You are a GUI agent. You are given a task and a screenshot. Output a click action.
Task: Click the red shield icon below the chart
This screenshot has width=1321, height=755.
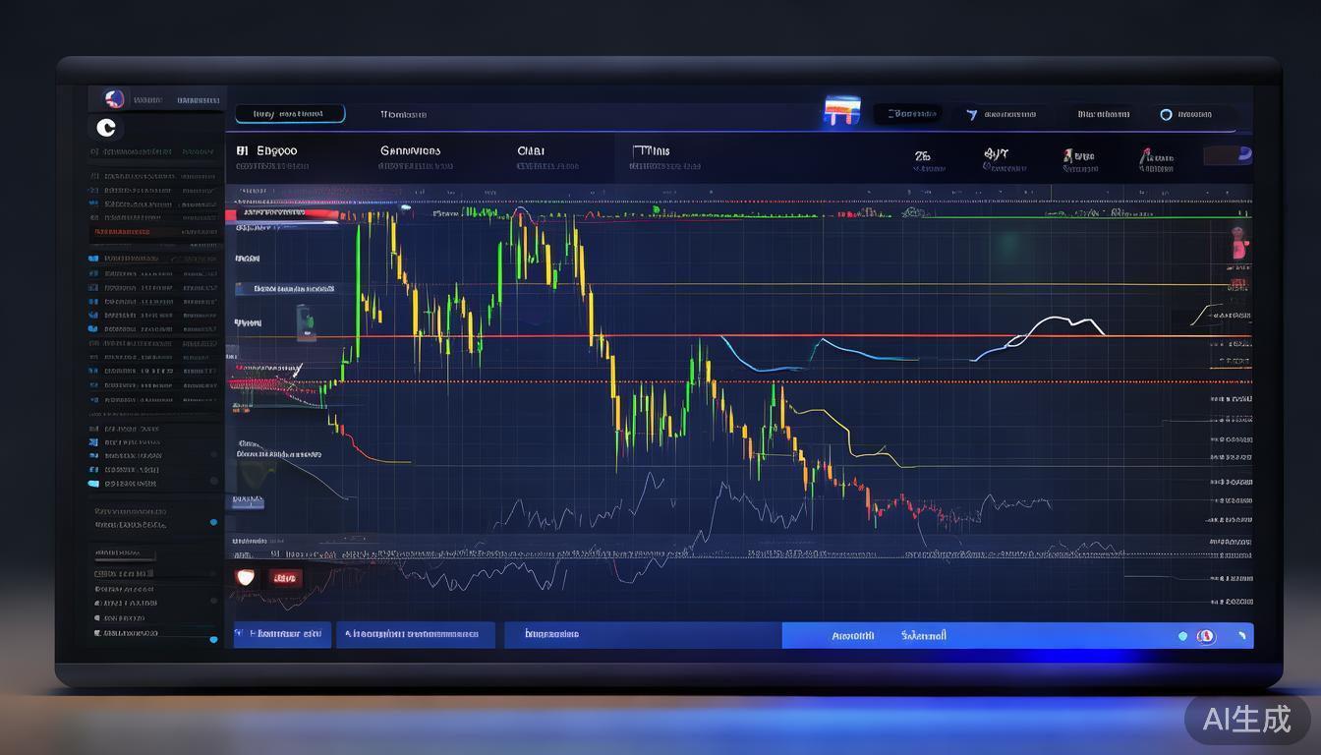tap(246, 578)
